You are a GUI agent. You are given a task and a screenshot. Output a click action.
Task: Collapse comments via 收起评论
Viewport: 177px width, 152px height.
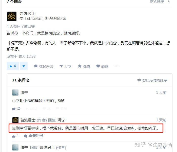(x=44, y=66)
